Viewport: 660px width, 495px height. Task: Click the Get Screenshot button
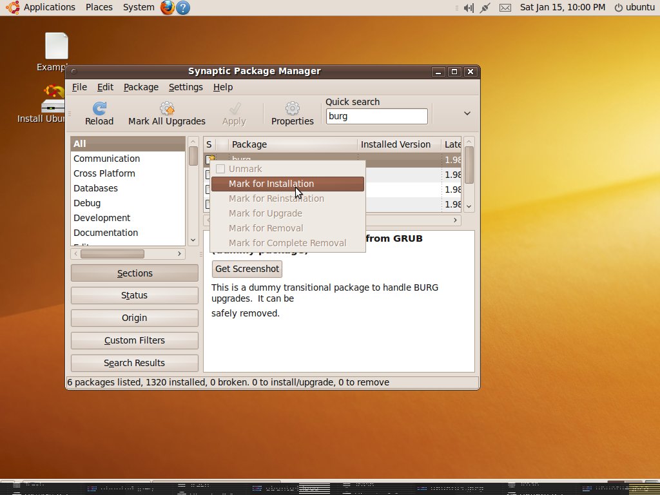pos(247,269)
